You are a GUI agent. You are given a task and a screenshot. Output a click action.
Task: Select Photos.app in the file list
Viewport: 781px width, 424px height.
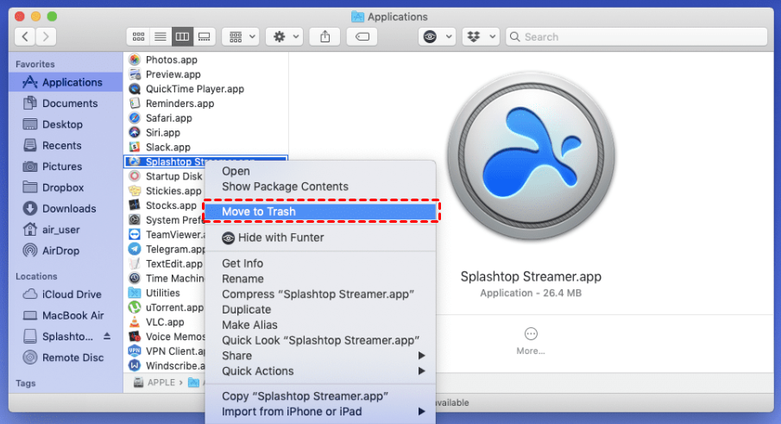click(x=205, y=60)
